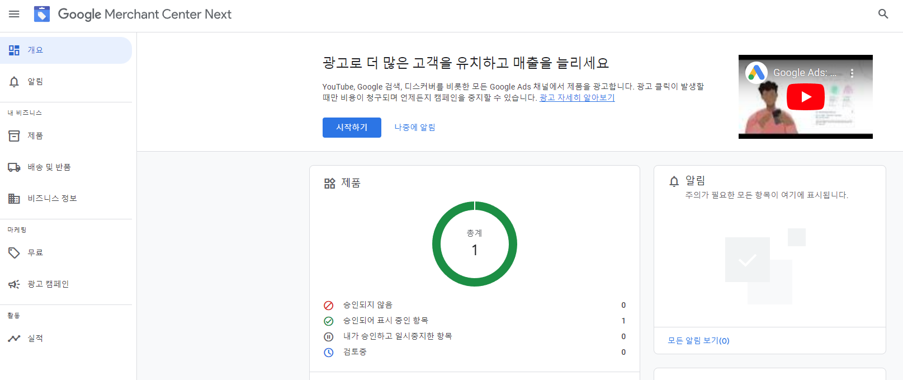Click the 알림 bell icon in sidebar

pyautogui.click(x=14, y=82)
